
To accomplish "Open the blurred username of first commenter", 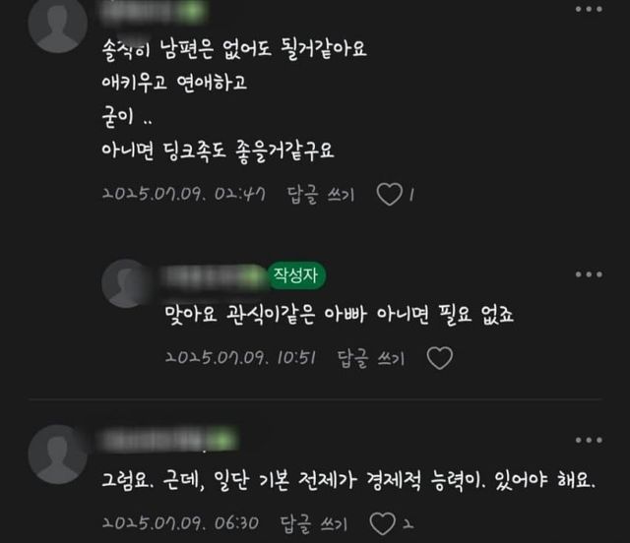I will pyautogui.click(x=154, y=12).
